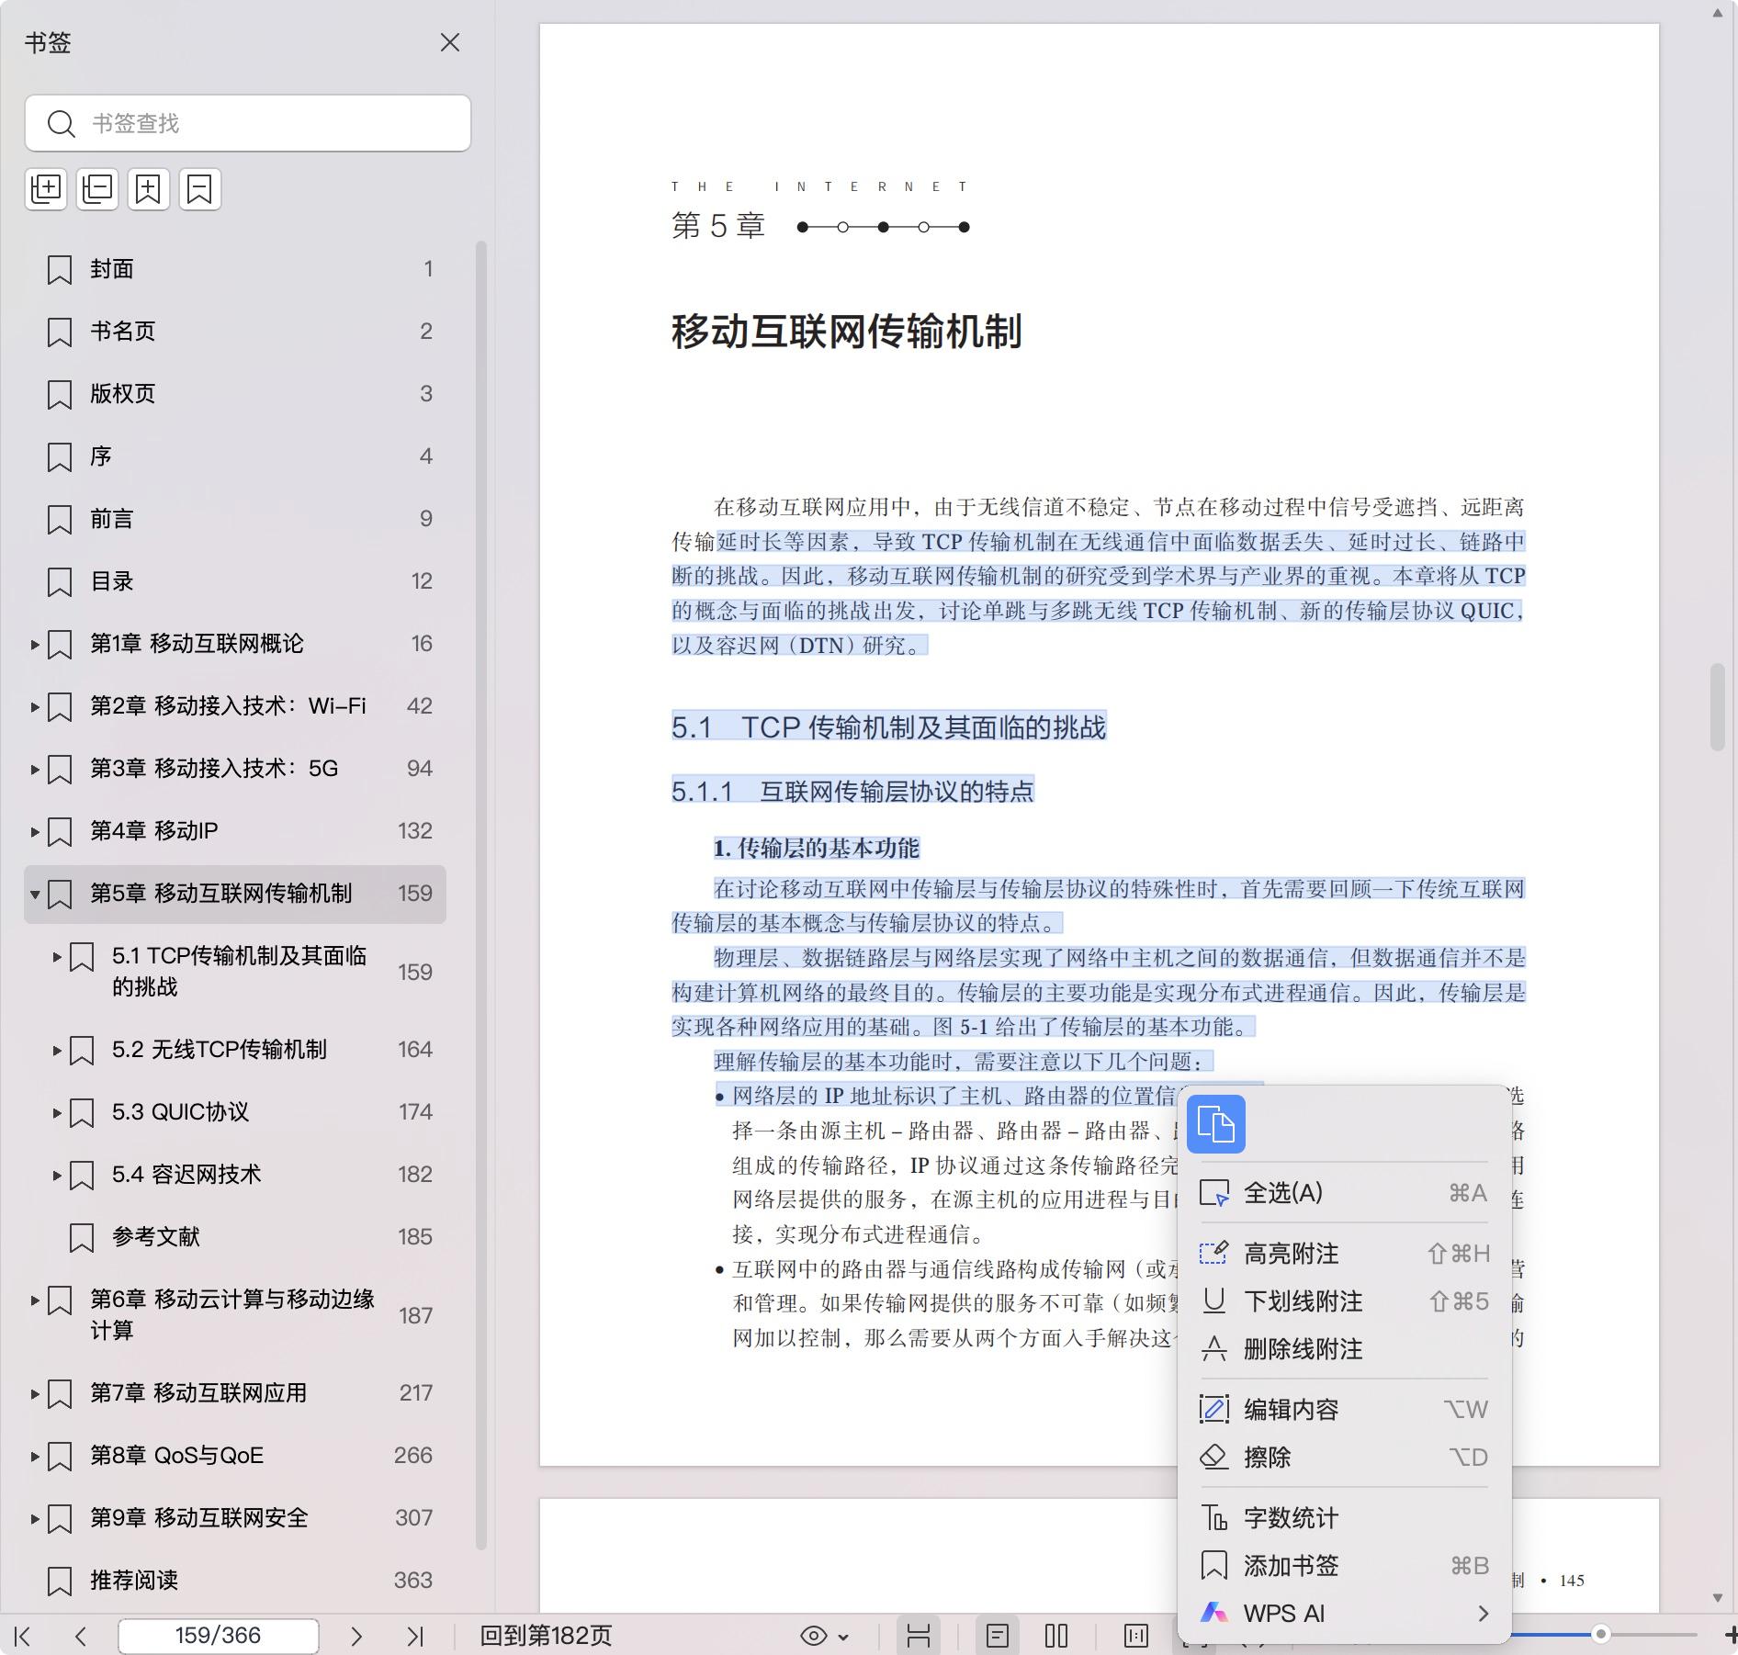Click the add bookmark icon in sidebar
1738x1655 pixels.
pyautogui.click(x=149, y=189)
